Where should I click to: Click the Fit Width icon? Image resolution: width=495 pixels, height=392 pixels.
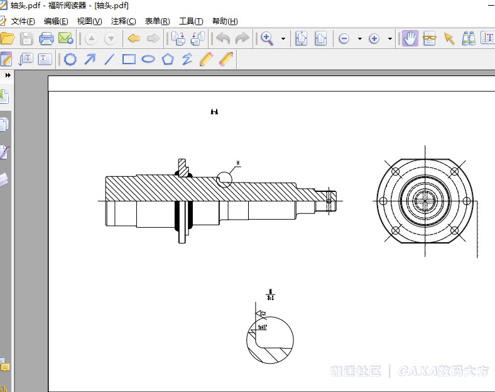click(x=321, y=38)
